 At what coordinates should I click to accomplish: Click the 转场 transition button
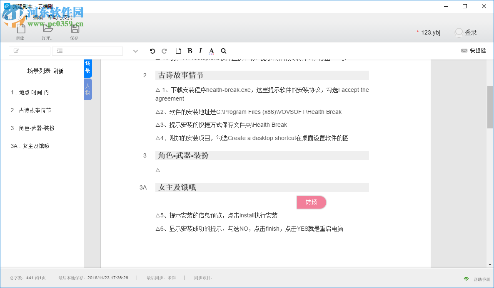[x=312, y=202]
